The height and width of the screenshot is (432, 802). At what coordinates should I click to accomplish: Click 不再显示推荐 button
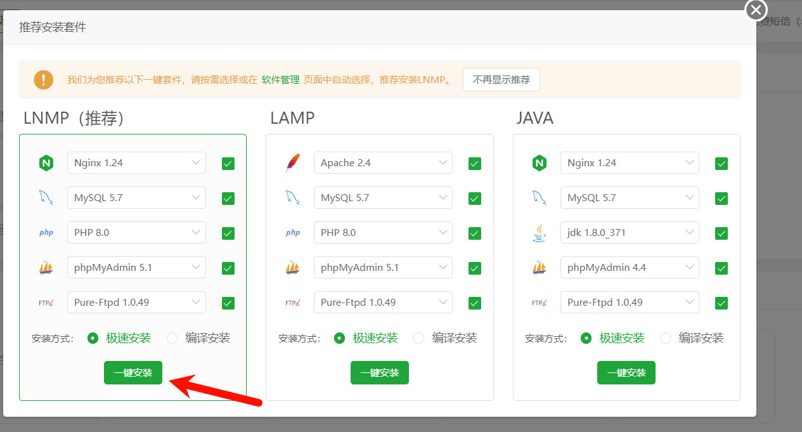point(501,80)
